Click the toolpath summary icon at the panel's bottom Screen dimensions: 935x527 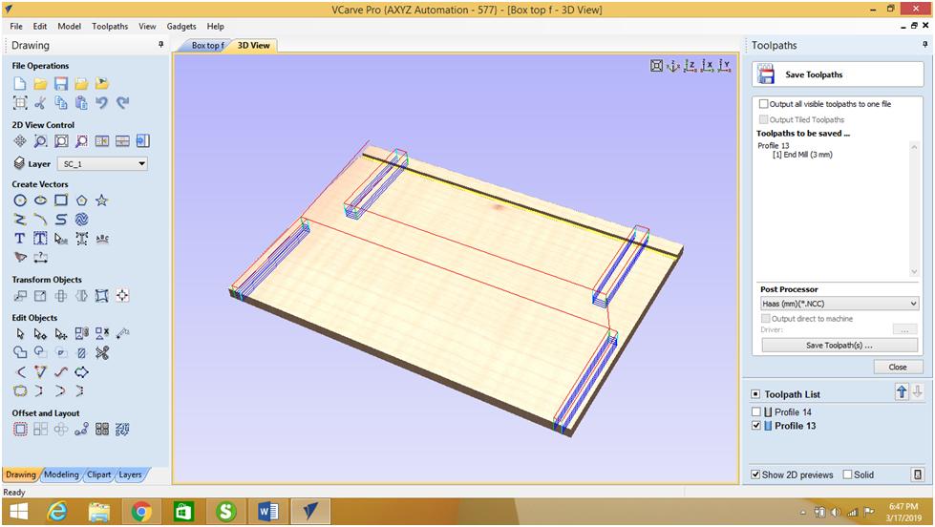(x=918, y=474)
